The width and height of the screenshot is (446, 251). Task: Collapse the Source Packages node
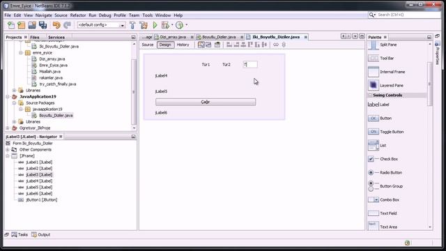[14, 103]
